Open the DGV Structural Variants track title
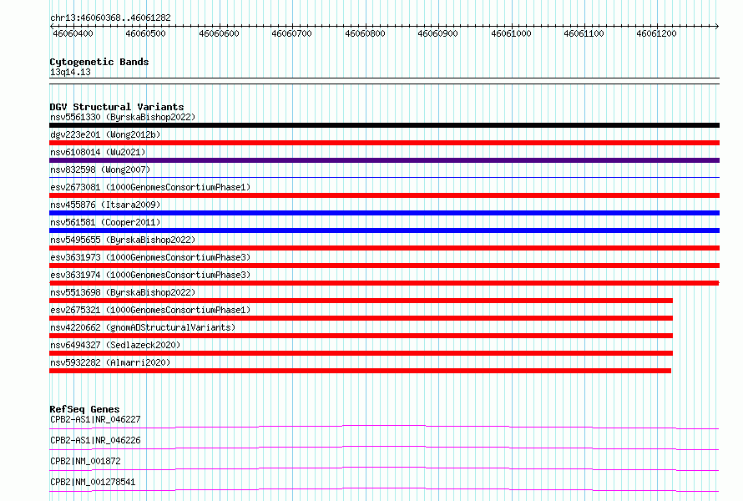 [x=117, y=107]
